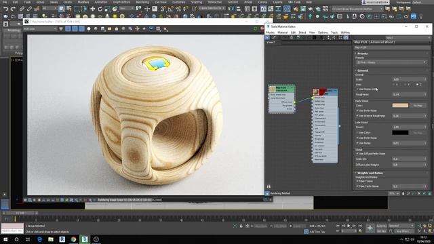This screenshot has width=434, height=244.
Task: Click the binoculars search icon in Slate editor
Action: click(269, 186)
